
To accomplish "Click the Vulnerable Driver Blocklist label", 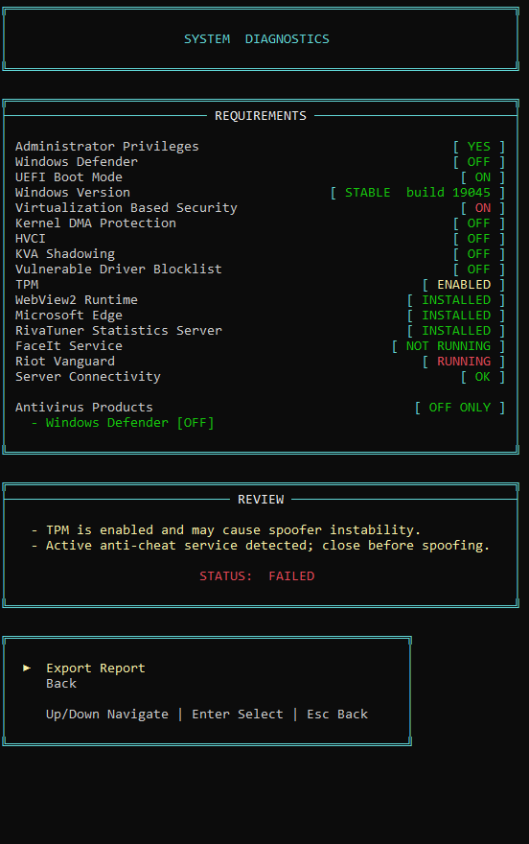I will tap(118, 270).
